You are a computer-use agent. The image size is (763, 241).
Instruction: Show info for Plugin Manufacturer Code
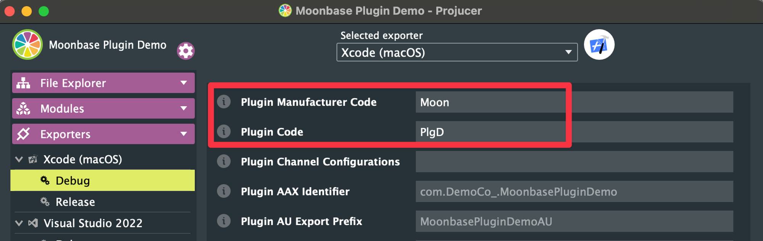pyautogui.click(x=224, y=102)
